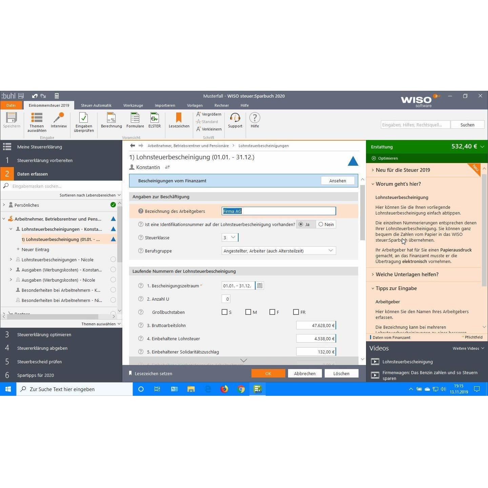Run Eingaben überprüfen check
Screen dimensions: 488x488
pos(84,122)
